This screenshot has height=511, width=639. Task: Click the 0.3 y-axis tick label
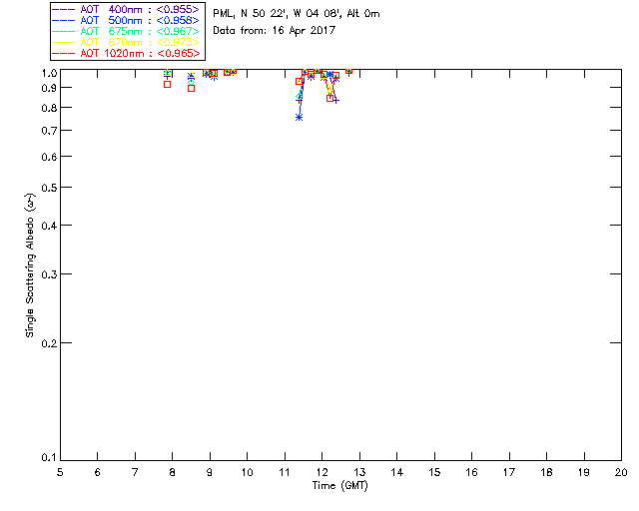click(x=49, y=274)
